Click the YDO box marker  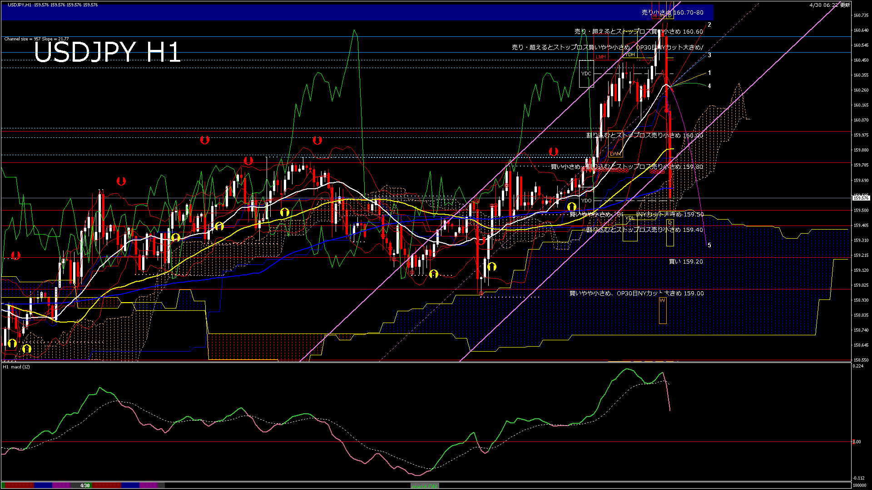[586, 201]
